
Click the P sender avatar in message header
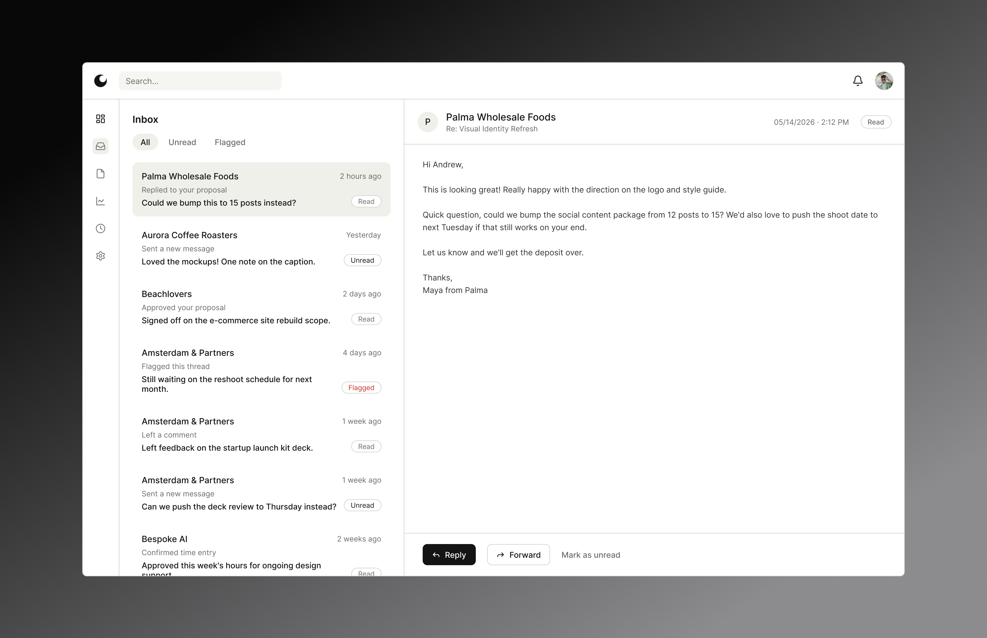[428, 122]
